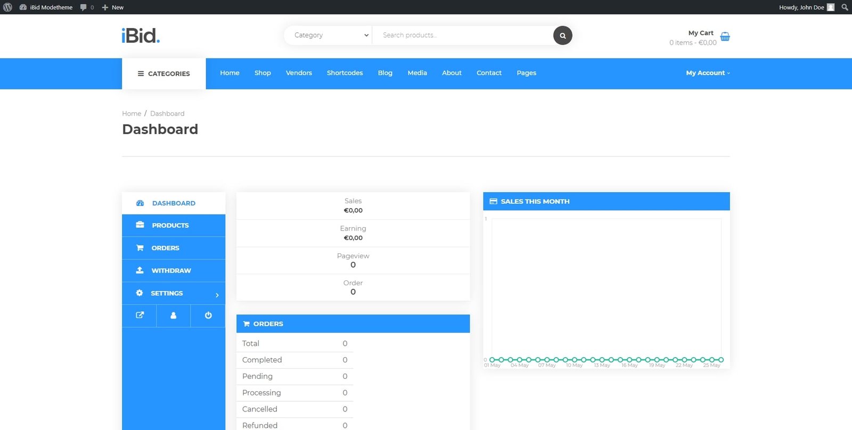Click the Earning €0,00 stat
This screenshot has width=852, height=430.
coord(353,233)
